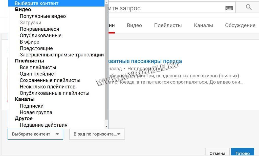Open the on-screen keyboard icon in search box
This screenshot has width=259, height=156.
point(229,8)
